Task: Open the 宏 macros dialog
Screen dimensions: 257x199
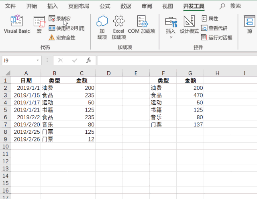Action: pos(39,24)
